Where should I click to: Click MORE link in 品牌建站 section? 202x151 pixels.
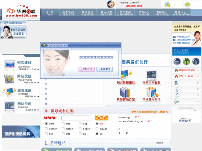click(x=160, y=143)
